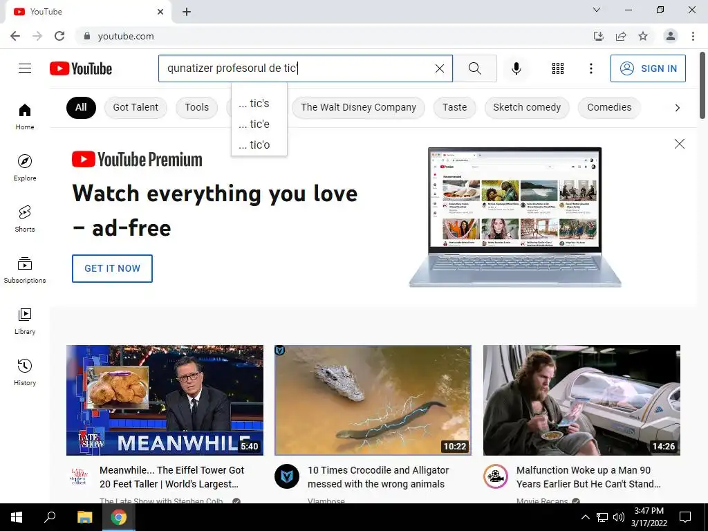The width and height of the screenshot is (708, 531).
Task: Choose the "... tic'e" search suggestion
Action: (x=259, y=124)
